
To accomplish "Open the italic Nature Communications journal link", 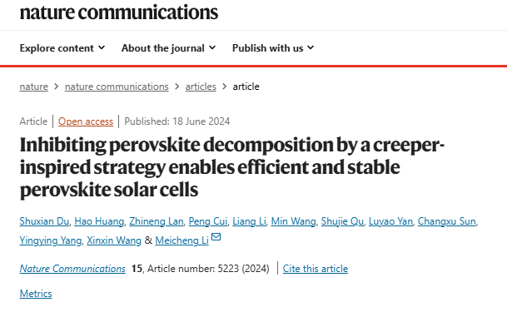I will 72,269.
